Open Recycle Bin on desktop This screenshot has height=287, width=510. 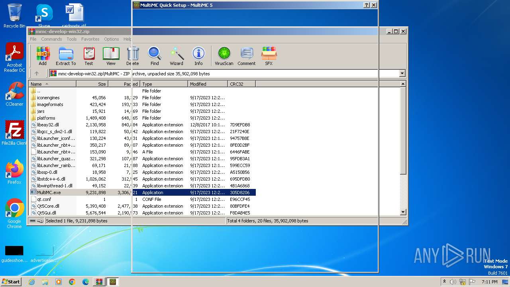14,16
